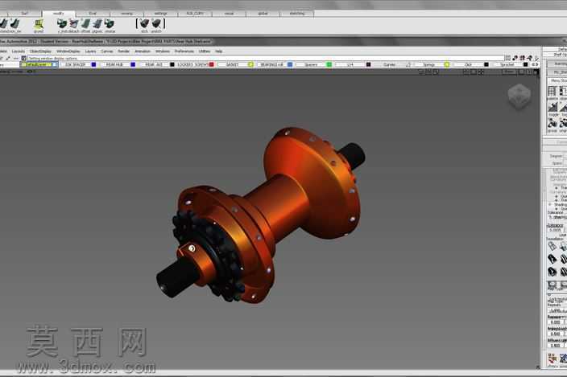The width and height of the screenshot is (567, 377).
Task: Open the modify shelf tab
Action: tap(59, 14)
